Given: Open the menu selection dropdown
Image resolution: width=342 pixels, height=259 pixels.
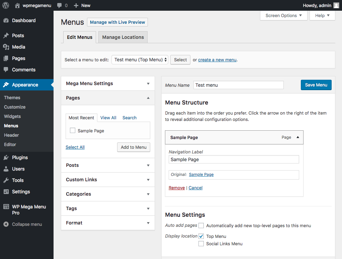Looking at the screenshot, I should (140, 60).
